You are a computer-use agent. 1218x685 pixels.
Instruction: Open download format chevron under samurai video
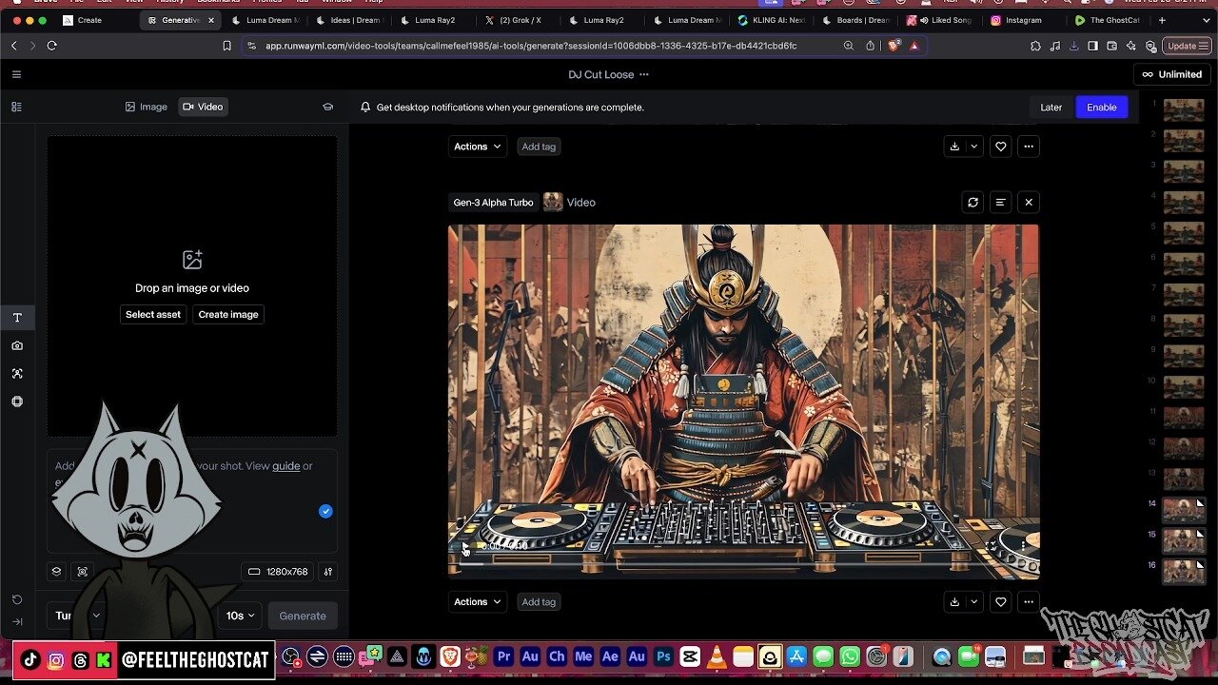(973, 601)
